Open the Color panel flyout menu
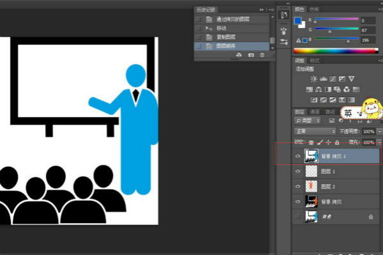Image resolution: width=383 pixels, height=255 pixels. (380, 10)
